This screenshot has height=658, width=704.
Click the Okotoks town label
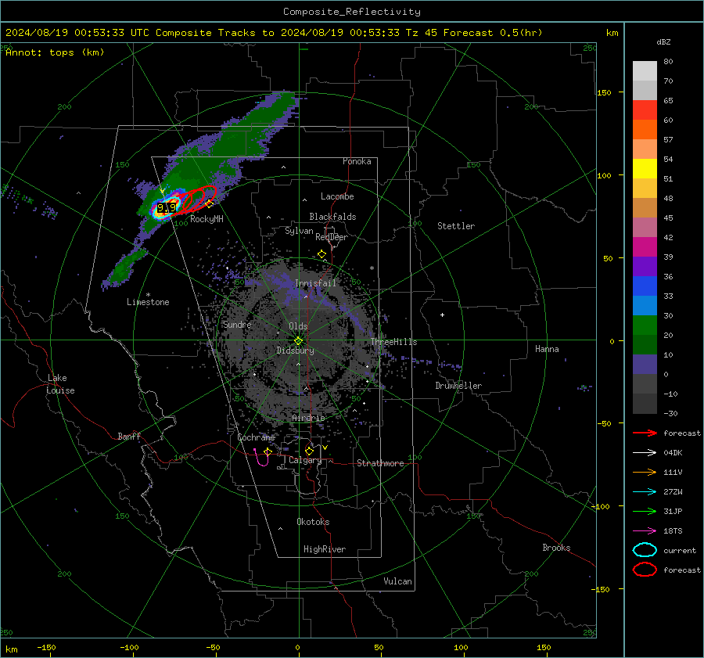pos(313,522)
